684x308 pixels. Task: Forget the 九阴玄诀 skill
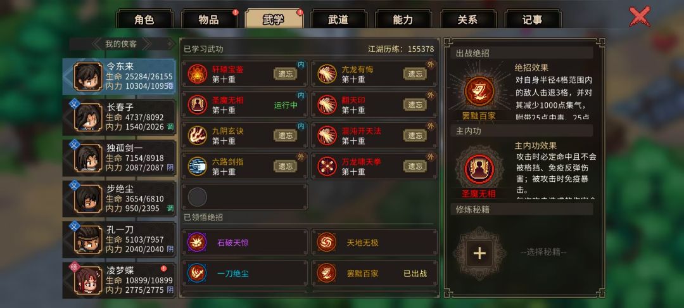pyautogui.click(x=285, y=135)
